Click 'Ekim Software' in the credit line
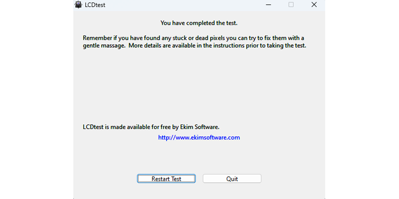This screenshot has width=399, height=199. click(199, 127)
